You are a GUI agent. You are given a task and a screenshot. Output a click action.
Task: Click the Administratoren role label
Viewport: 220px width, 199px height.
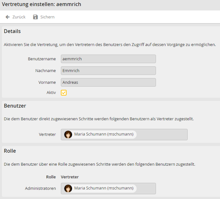click(40, 189)
